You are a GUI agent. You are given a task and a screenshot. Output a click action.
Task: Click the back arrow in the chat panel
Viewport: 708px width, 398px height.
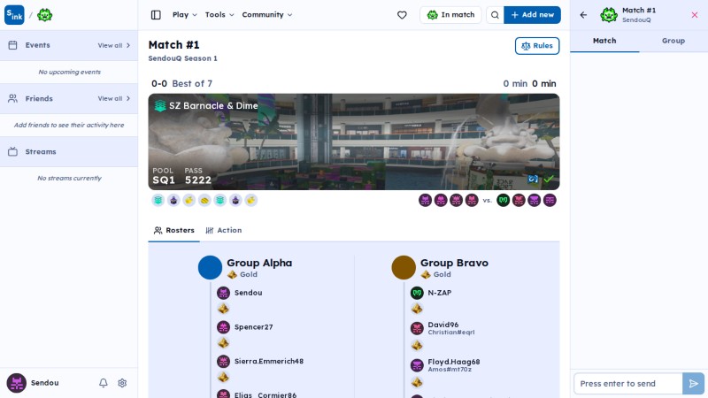click(583, 15)
